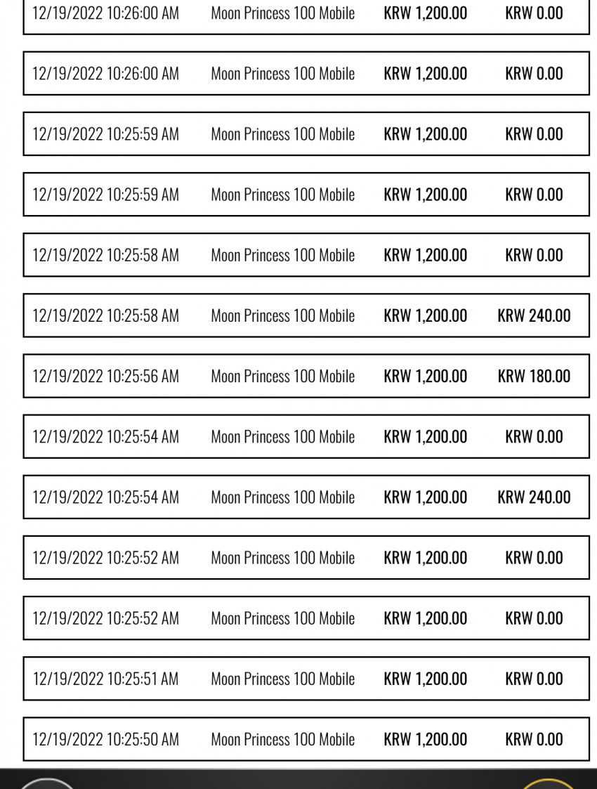Tap the gray circular button in bottom bar
597x789 pixels.
point(46,783)
